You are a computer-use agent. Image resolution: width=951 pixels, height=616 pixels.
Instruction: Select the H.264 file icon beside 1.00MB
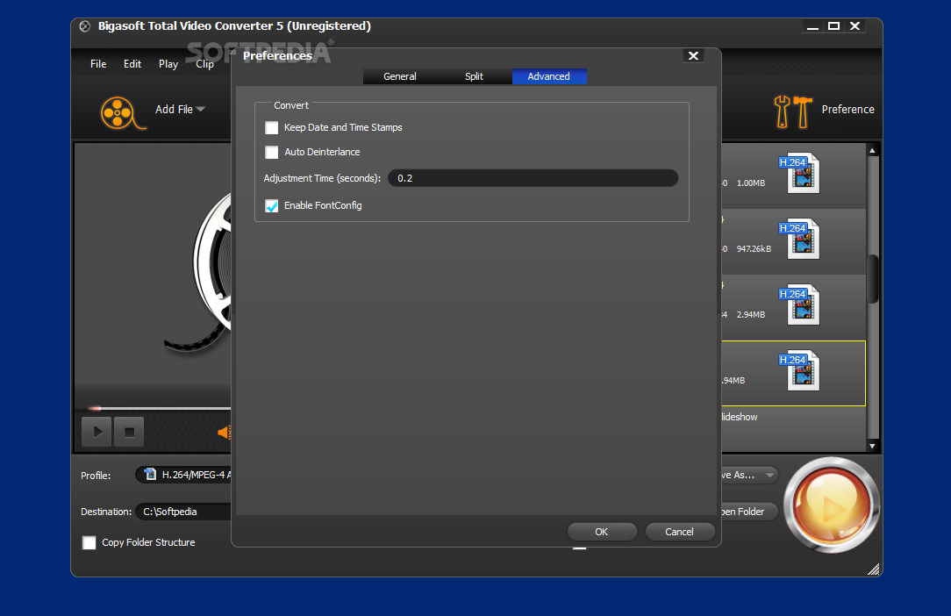[x=800, y=173]
